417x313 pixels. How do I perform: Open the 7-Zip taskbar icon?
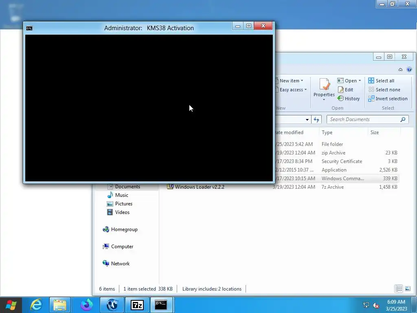click(137, 305)
